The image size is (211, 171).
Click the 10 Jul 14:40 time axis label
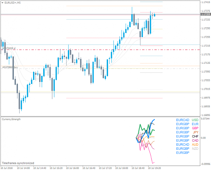pyautogui.click(x=40, y=168)
